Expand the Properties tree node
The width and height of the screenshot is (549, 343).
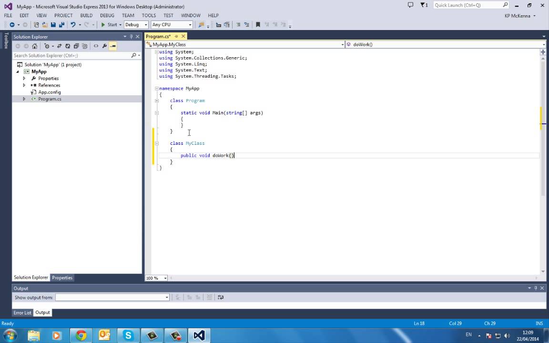[x=24, y=79]
